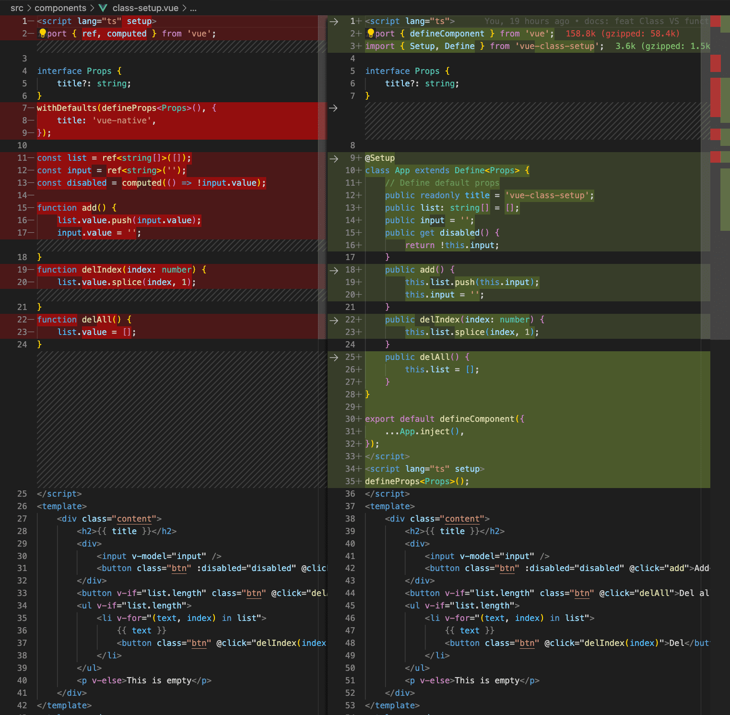The height and width of the screenshot is (715, 730).
Task: Click the revert arrow beside right-pane line 1
Action: pos(334,22)
